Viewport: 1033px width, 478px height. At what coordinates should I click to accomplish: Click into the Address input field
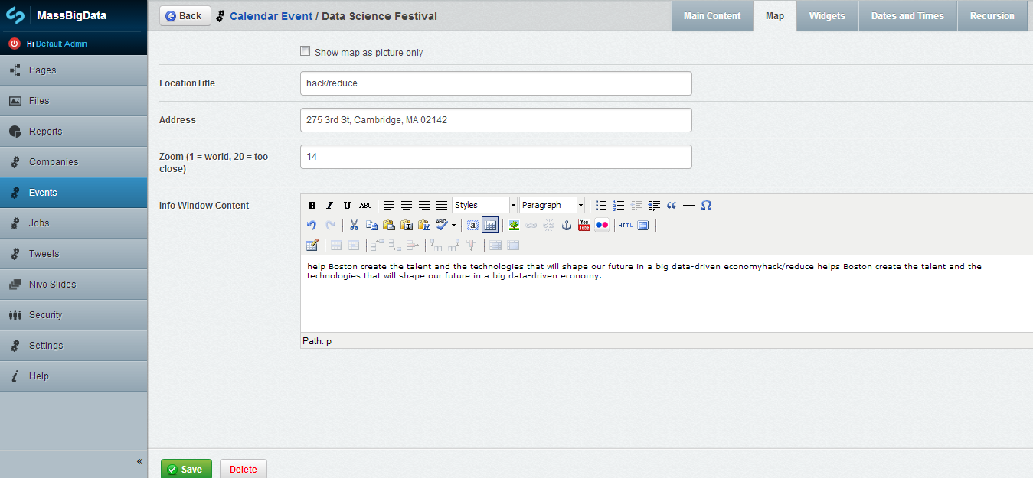[x=495, y=120]
